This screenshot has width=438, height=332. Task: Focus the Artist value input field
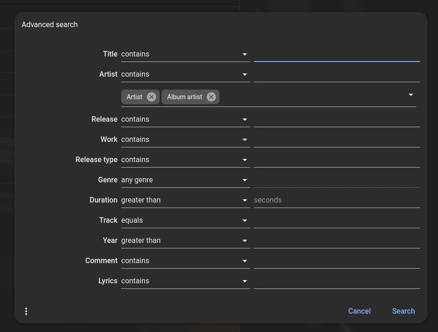click(x=337, y=74)
